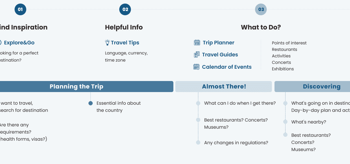This screenshot has width=350, height=164.
Task: Click the Trip Planner calendar icon
Action: [x=197, y=42]
